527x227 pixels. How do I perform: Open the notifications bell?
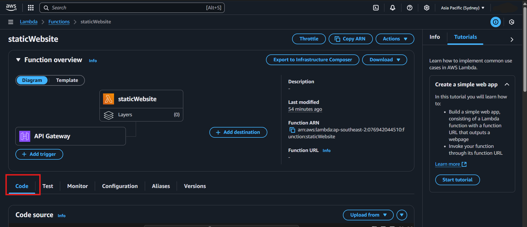(393, 8)
